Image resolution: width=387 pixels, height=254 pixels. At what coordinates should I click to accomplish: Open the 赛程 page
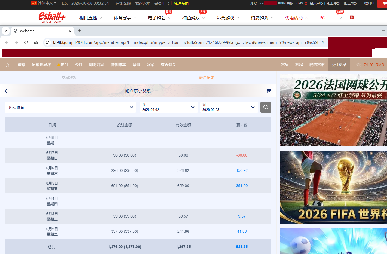coord(299,65)
